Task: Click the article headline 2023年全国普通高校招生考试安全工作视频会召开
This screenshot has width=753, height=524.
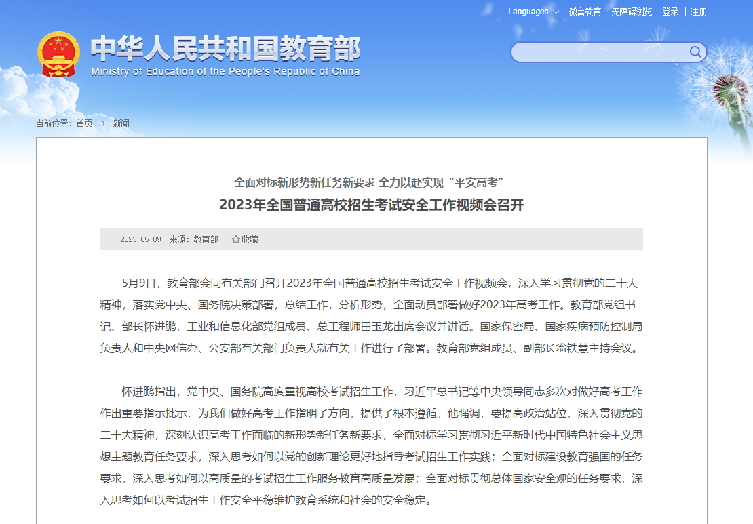Action: [x=371, y=205]
